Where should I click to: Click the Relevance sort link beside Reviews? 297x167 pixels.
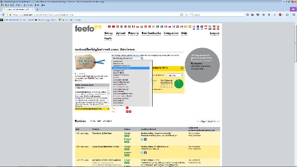pyautogui.click(x=107, y=121)
